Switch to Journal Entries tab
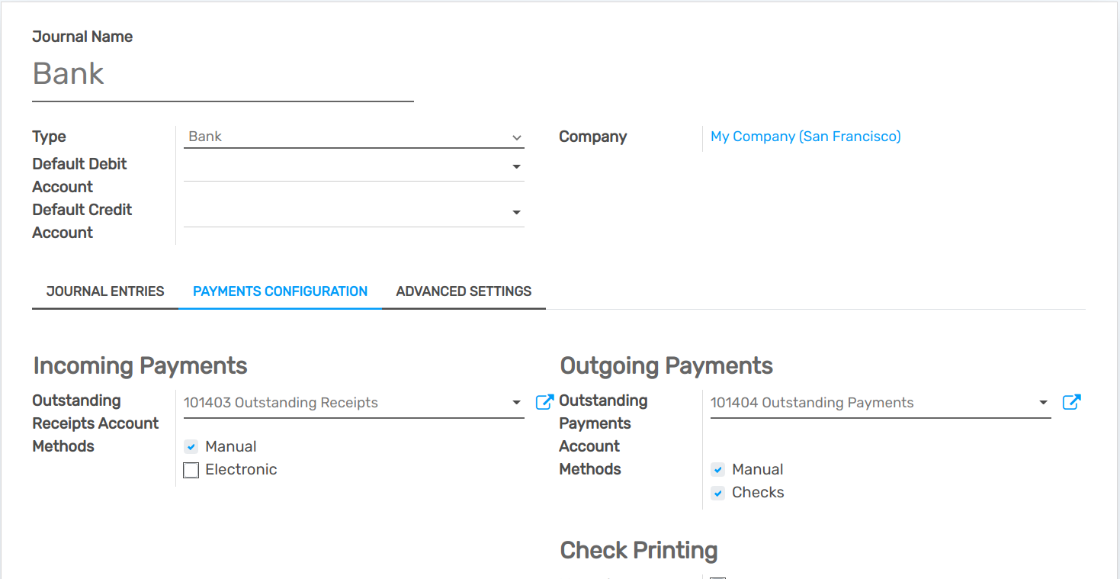This screenshot has width=1120, height=579. pos(105,291)
